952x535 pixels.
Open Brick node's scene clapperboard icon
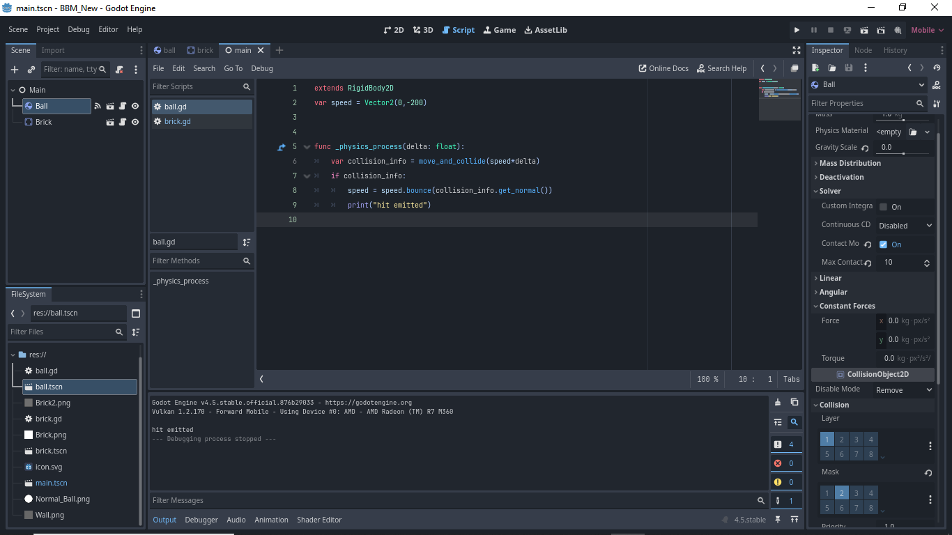click(110, 122)
